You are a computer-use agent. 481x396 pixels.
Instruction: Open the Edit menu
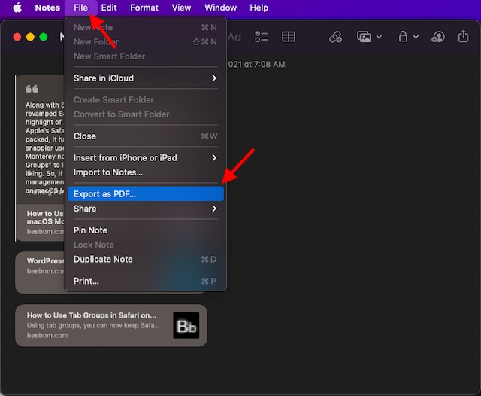pos(108,8)
